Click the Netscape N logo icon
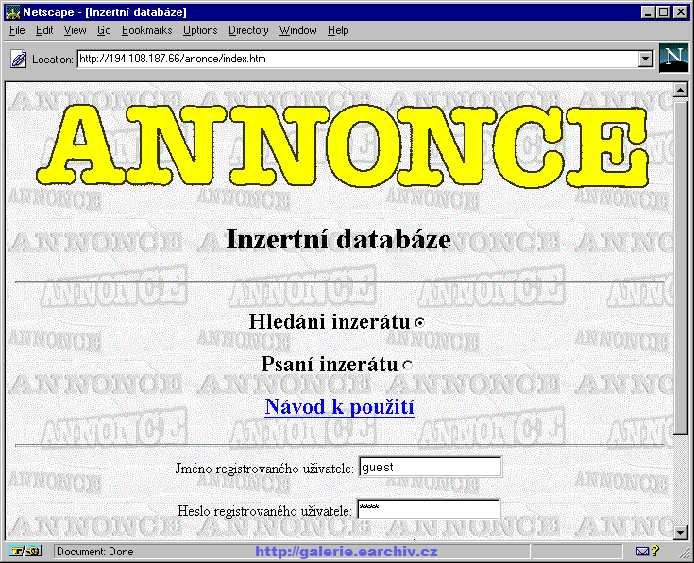Image resolution: width=694 pixels, height=563 pixels. [x=673, y=58]
